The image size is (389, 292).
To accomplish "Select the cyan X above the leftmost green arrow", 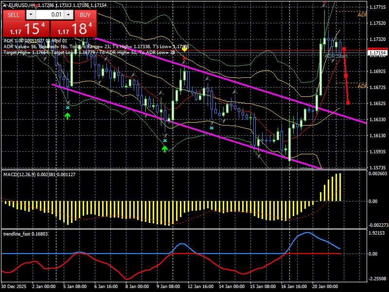I will (x=68, y=108).
